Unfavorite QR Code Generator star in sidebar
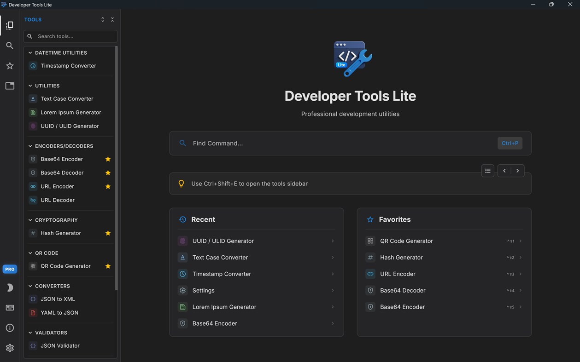The width and height of the screenshot is (580, 362). coord(108,266)
